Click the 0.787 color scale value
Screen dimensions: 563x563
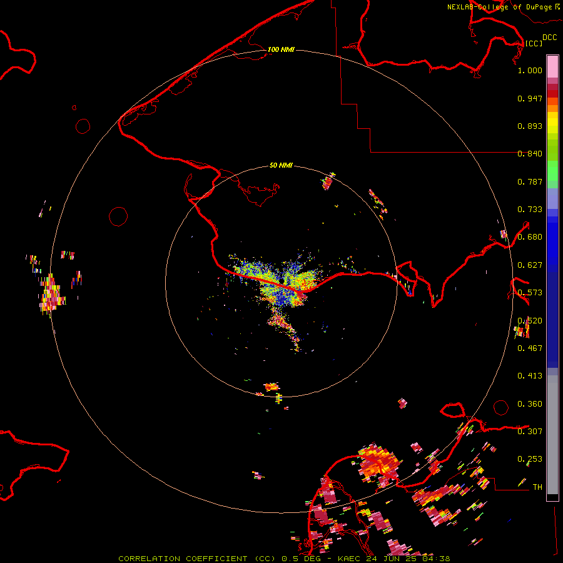click(530, 181)
